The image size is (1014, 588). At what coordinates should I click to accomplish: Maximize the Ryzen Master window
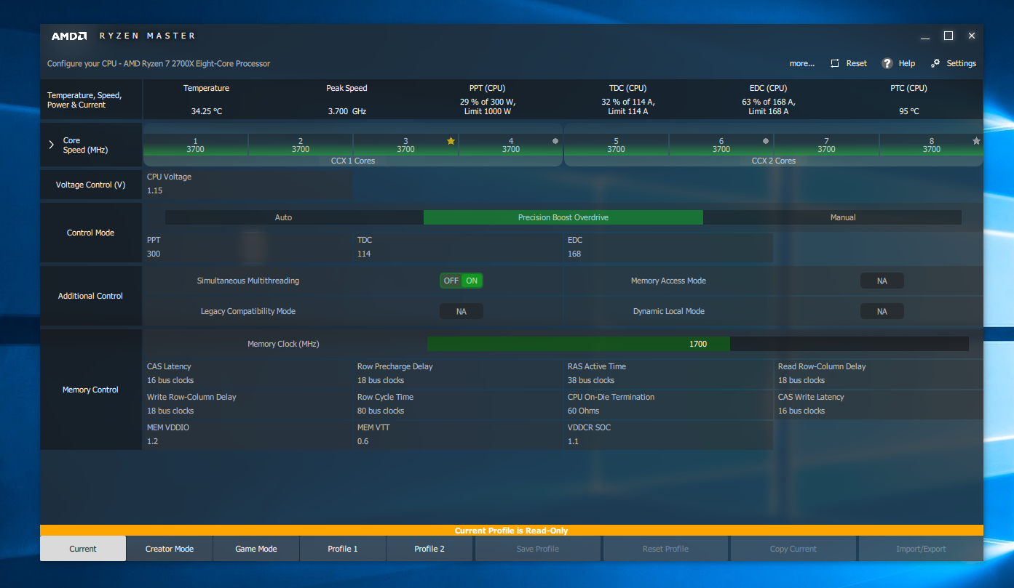click(948, 36)
